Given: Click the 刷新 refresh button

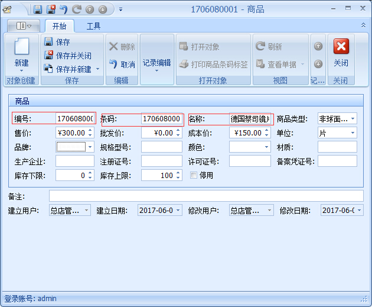Looking at the screenshot, I should pyautogui.click(x=269, y=46).
